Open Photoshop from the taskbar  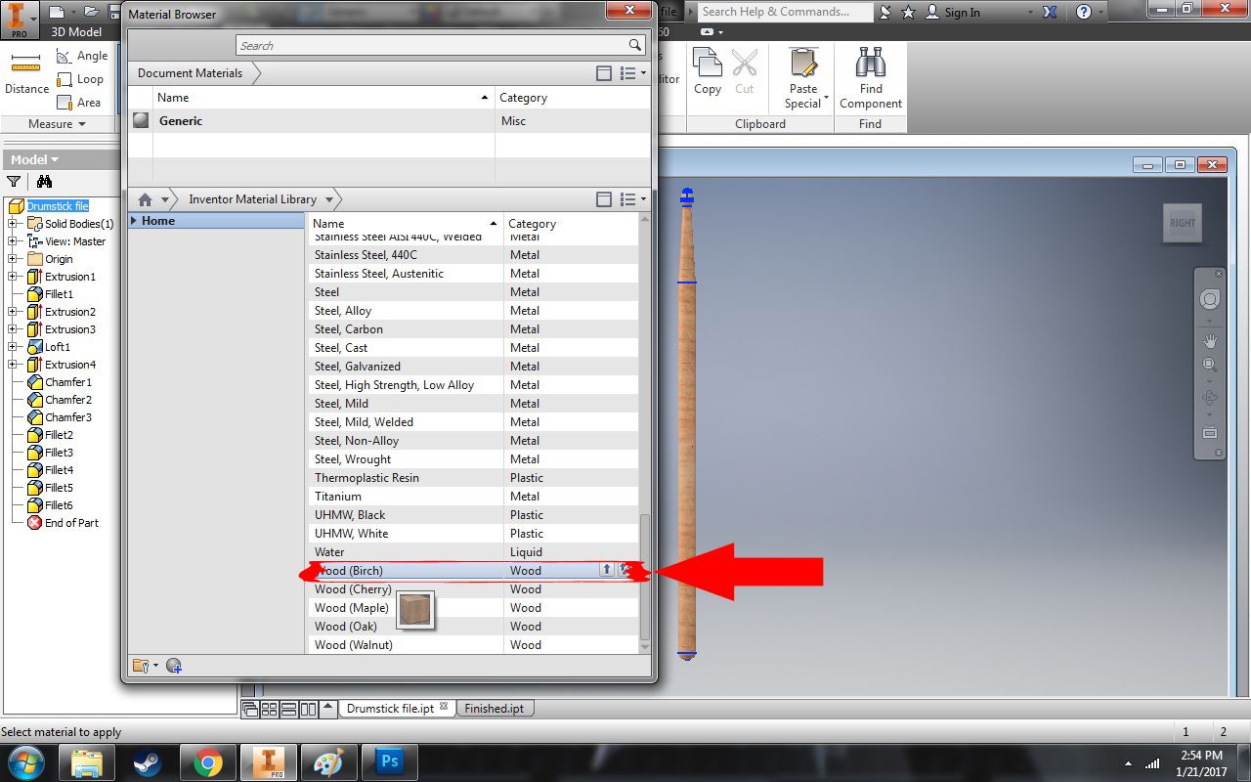click(390, 761)
